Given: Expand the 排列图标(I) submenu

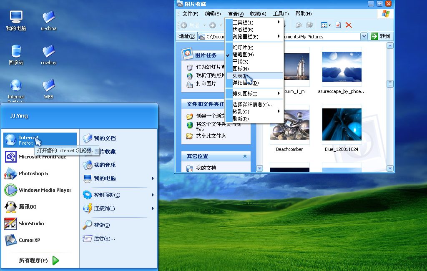Looking at the screenshot, I should click(x=254, y=94).
